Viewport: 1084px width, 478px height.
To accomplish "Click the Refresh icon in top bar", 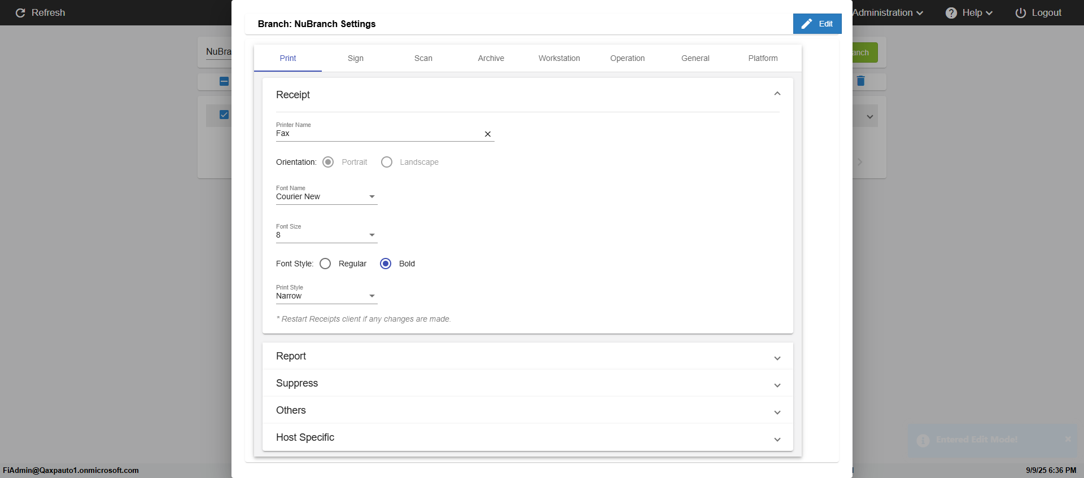I will click(x=20, y=13).
